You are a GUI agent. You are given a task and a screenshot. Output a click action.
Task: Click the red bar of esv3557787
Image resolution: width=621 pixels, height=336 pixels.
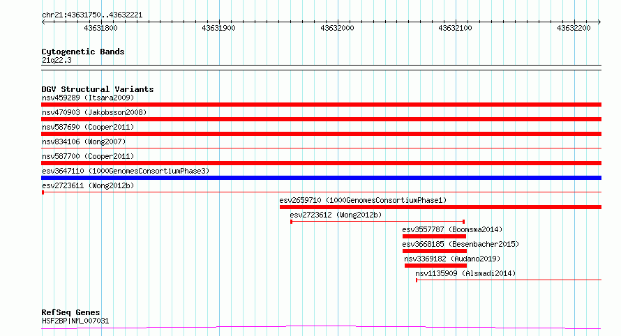[x=435, y=236]
